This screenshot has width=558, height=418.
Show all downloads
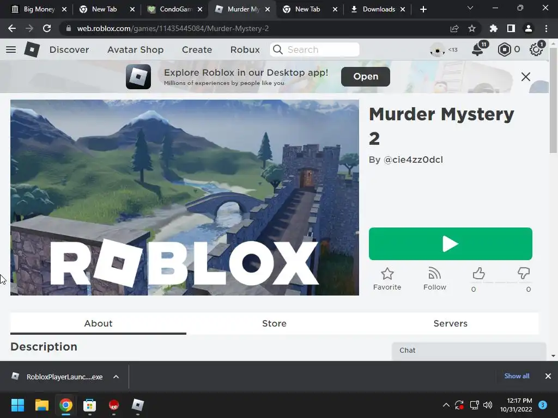517,376
